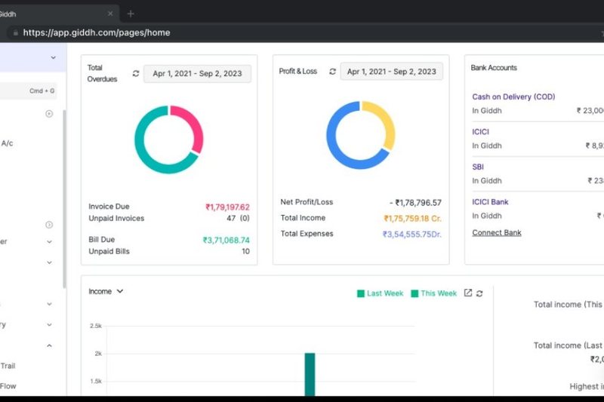Click the plus circle icon in sidebar
The height and width of the screenshot is (402, 604).
(49, 113)
